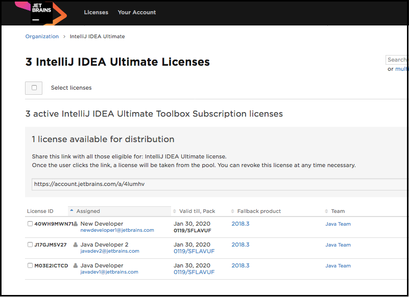Open newdeveloper1@jetbrains.com email link
409x297 pixels.
pyautogui.click(x=117, y=230)
